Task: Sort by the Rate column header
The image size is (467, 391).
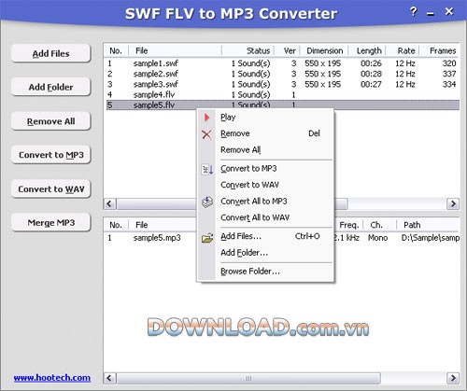Action: click(403, 50)
